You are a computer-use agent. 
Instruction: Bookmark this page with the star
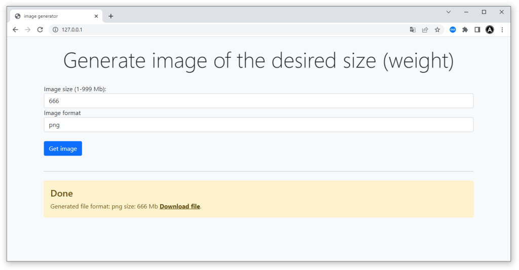(437, 30)
